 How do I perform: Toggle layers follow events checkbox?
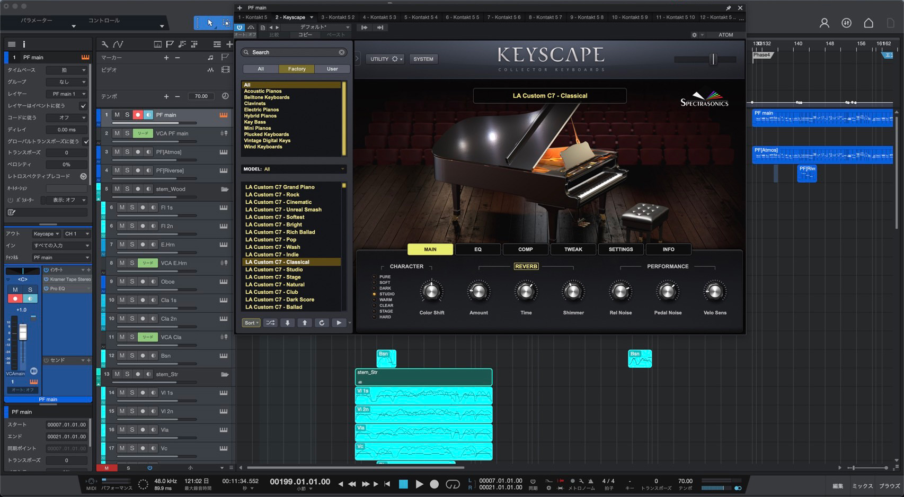coord(83,105)
